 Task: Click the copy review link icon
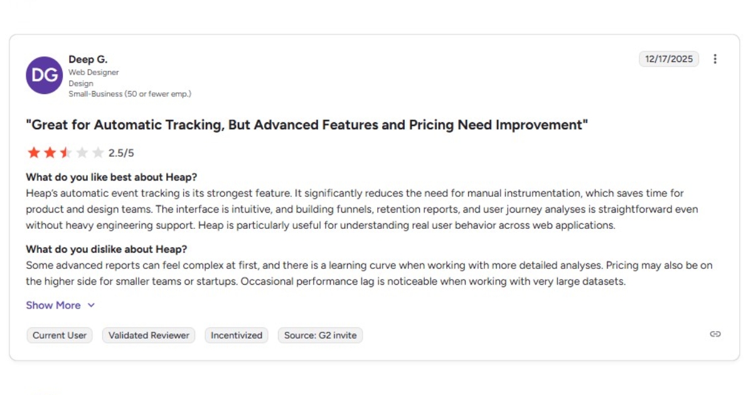pyautogui.click(x=714, y=335)
